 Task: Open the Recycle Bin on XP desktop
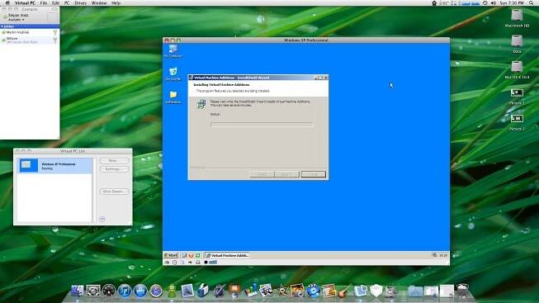173,73
